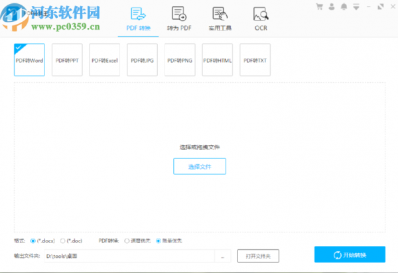Start conversion with the 开始转换 button
The width and height of the screenshot is (398, 273).
pyautogui.click(x=350, y=254)
